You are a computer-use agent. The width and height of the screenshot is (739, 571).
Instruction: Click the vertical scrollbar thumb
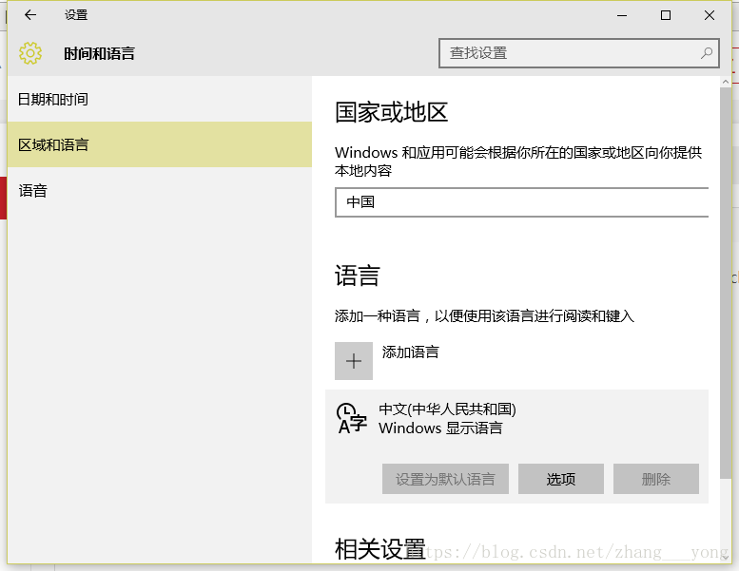point(726,282)
